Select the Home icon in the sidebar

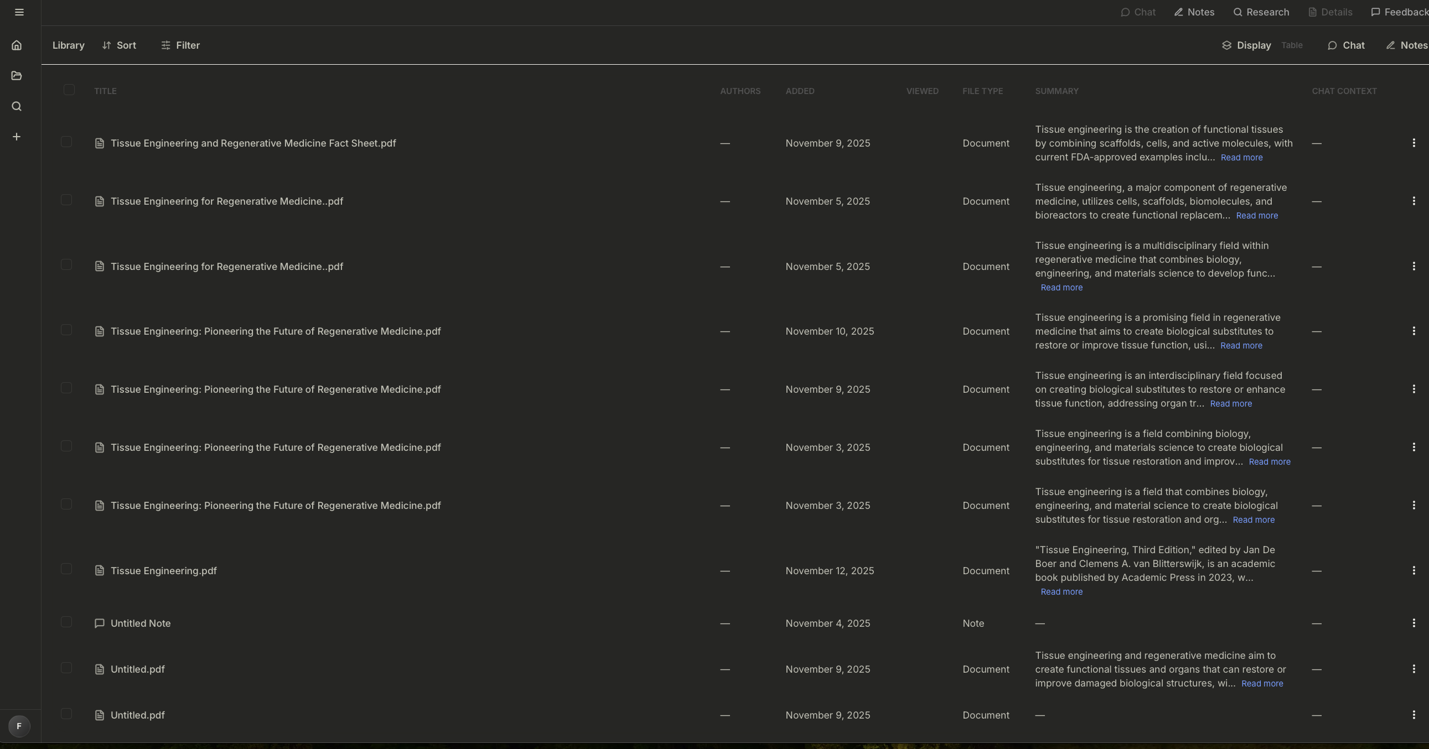point(16,45)
